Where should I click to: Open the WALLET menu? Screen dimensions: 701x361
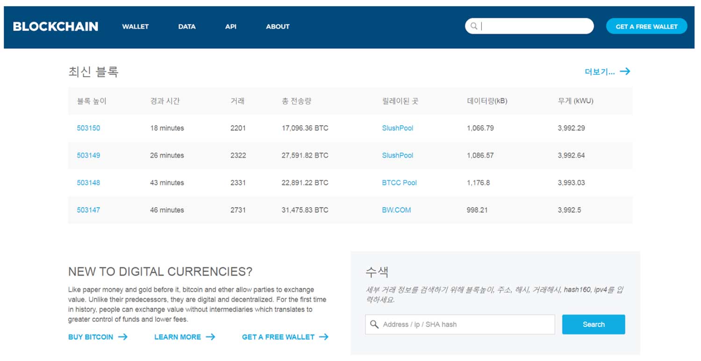136,27
